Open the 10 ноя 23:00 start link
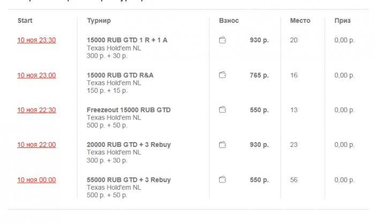Viewport: 375px width, 223px height. (x=36, y=75)
